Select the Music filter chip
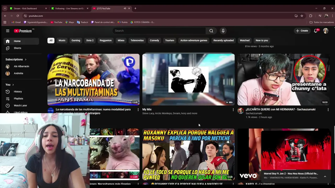This screenshot has height=188, width=335. click(x=62, y=40)
